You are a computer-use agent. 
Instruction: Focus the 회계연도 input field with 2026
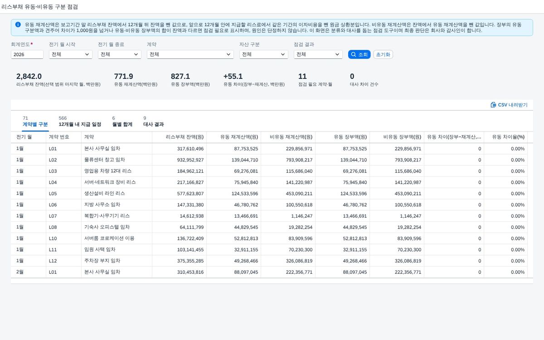click(27, 54)
